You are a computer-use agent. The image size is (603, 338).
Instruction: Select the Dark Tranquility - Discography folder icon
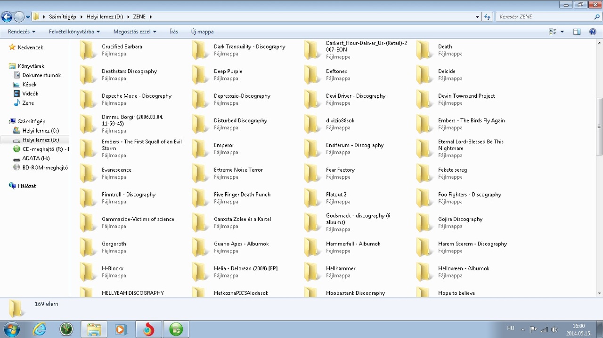point(200,50)
